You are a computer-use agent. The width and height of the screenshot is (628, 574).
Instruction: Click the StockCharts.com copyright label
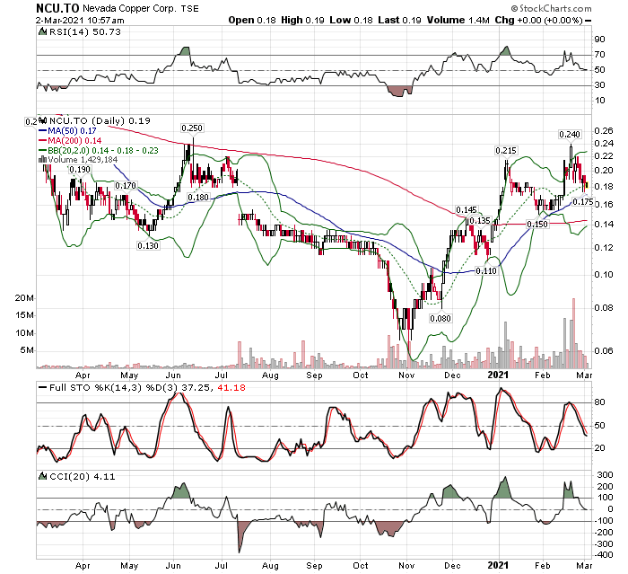click(551, 8)
